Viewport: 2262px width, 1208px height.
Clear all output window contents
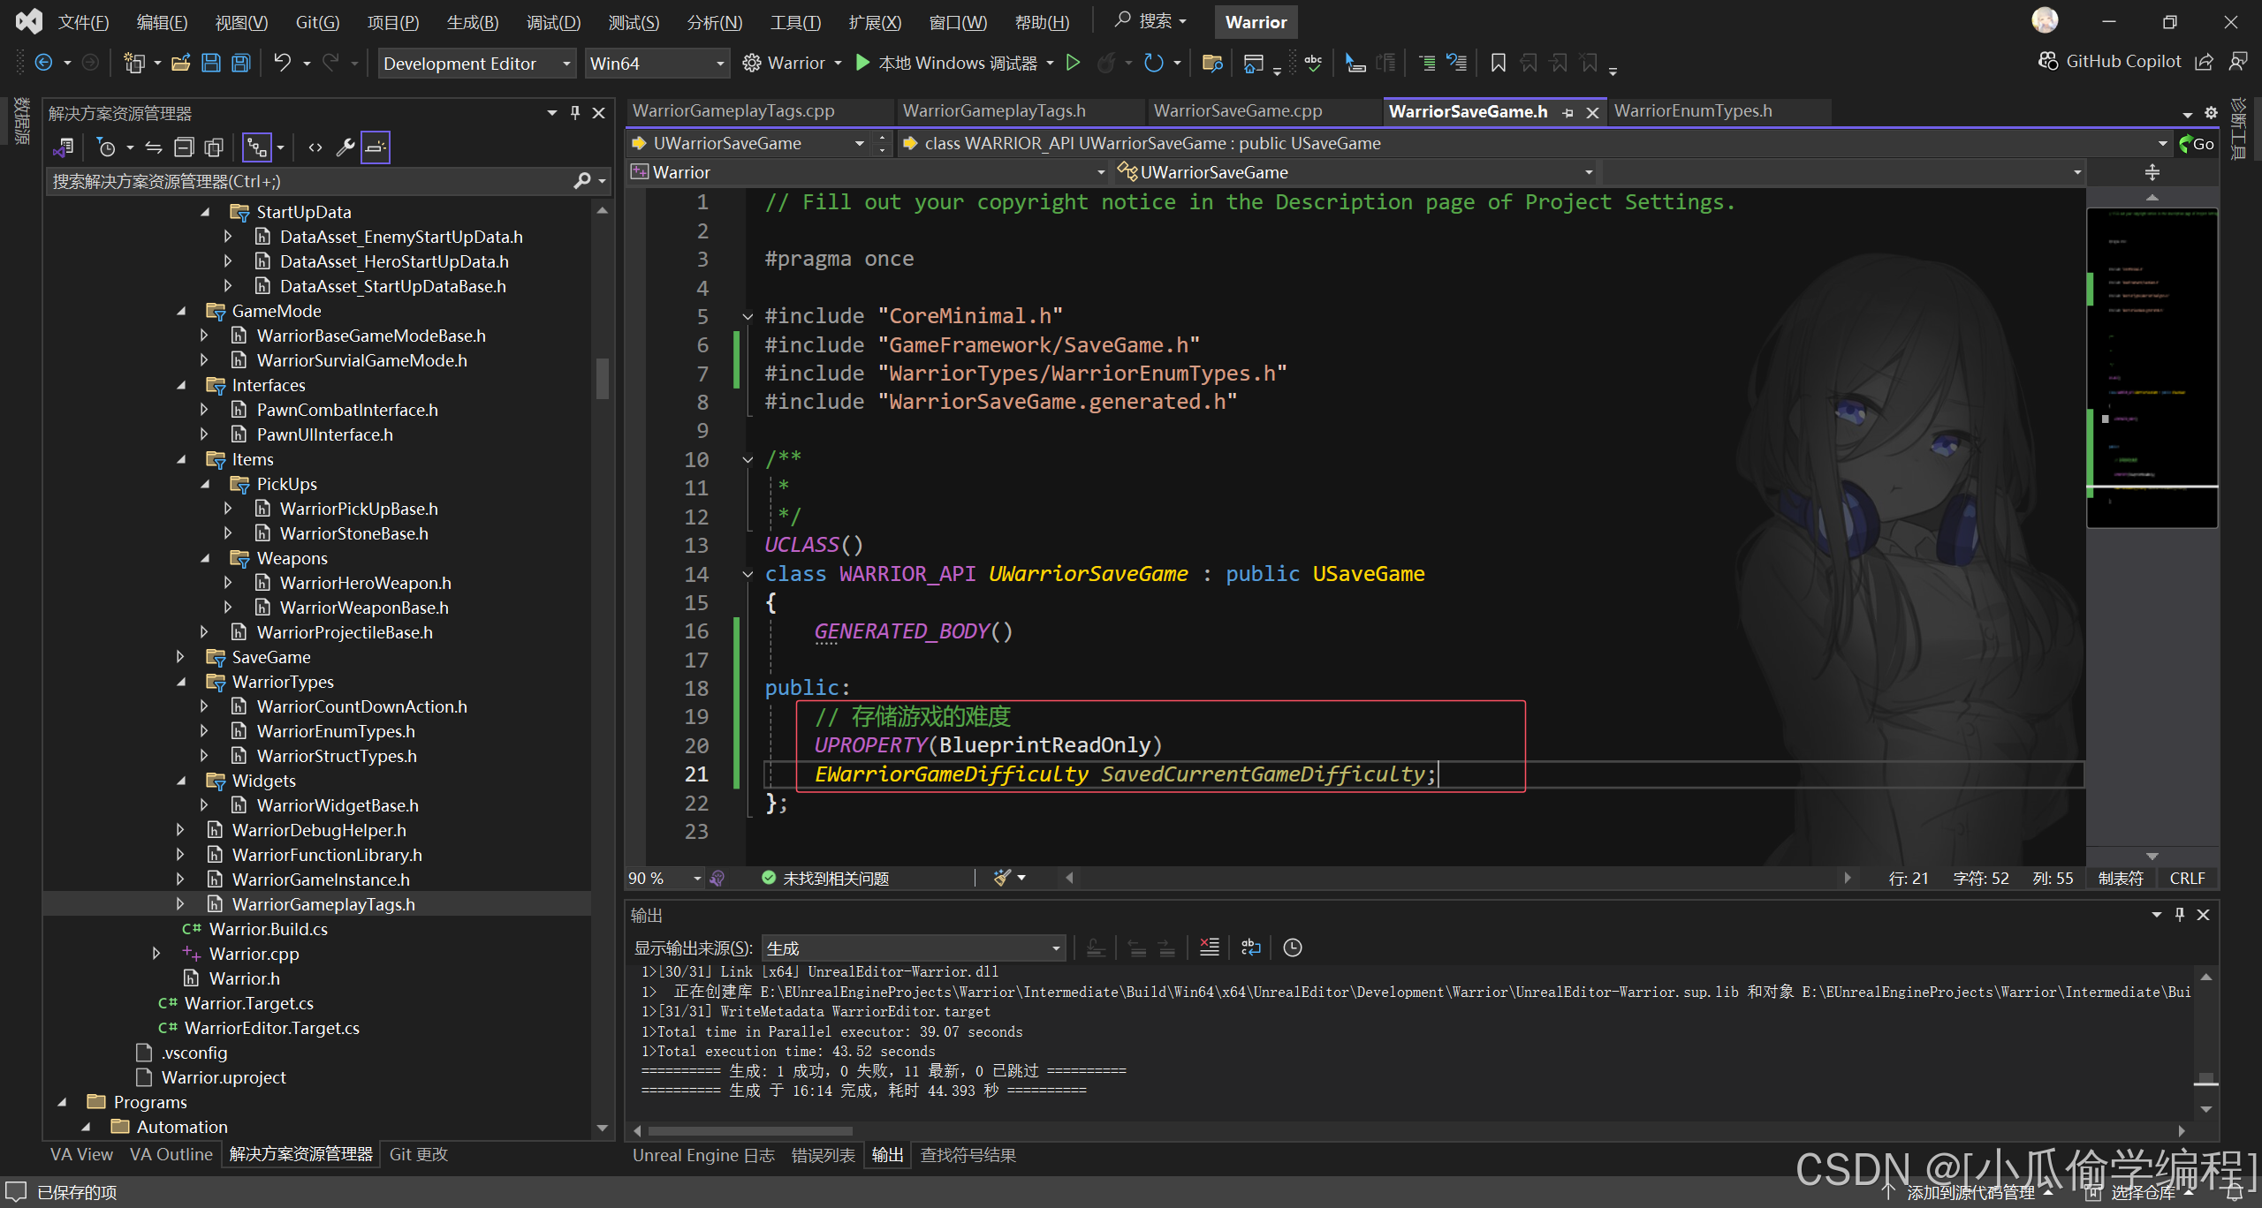coord(1210,948)
